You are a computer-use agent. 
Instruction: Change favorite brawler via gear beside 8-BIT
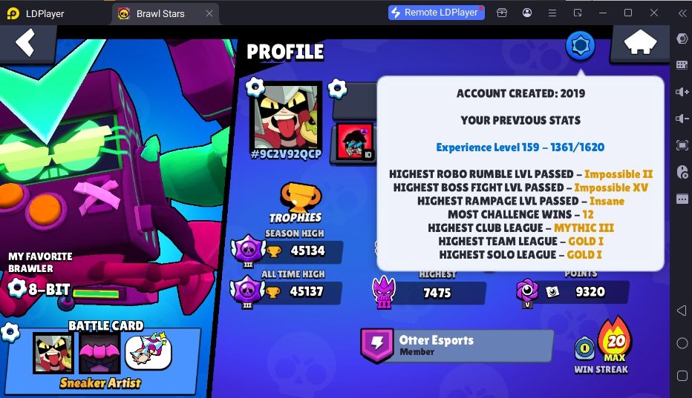tap(18, 288)
